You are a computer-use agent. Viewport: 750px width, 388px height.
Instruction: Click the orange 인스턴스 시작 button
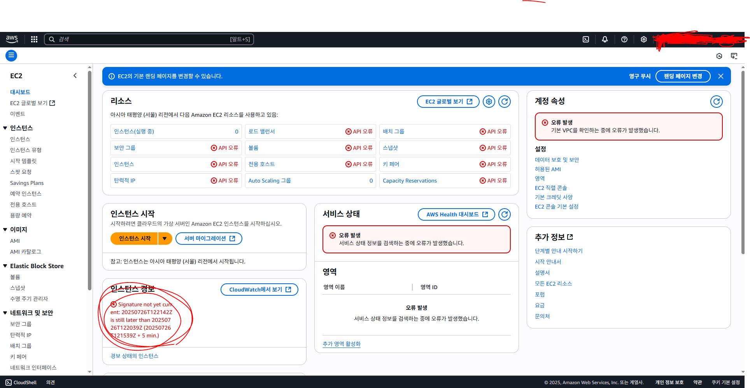point(134,239)
